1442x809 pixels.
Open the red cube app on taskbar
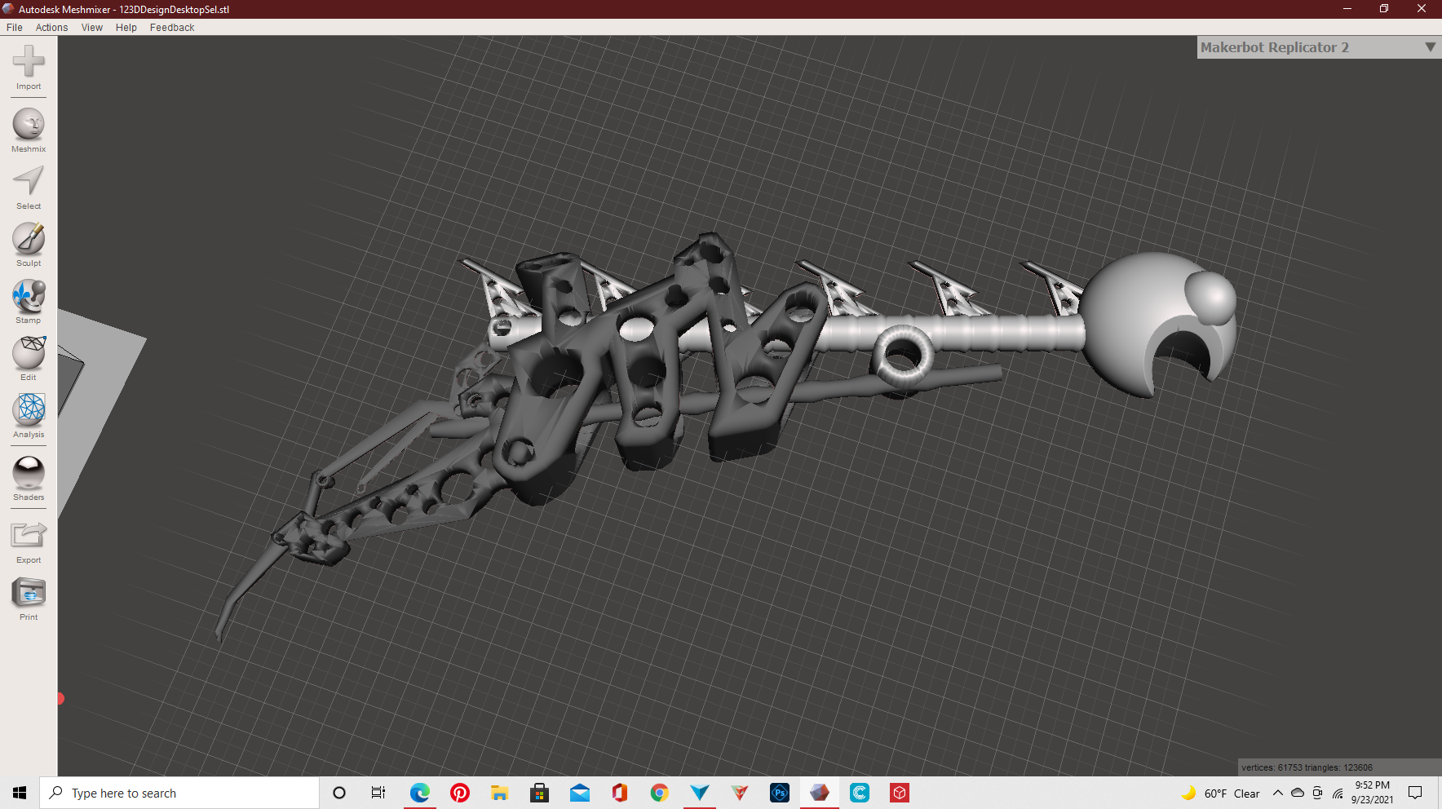[900, 793]
